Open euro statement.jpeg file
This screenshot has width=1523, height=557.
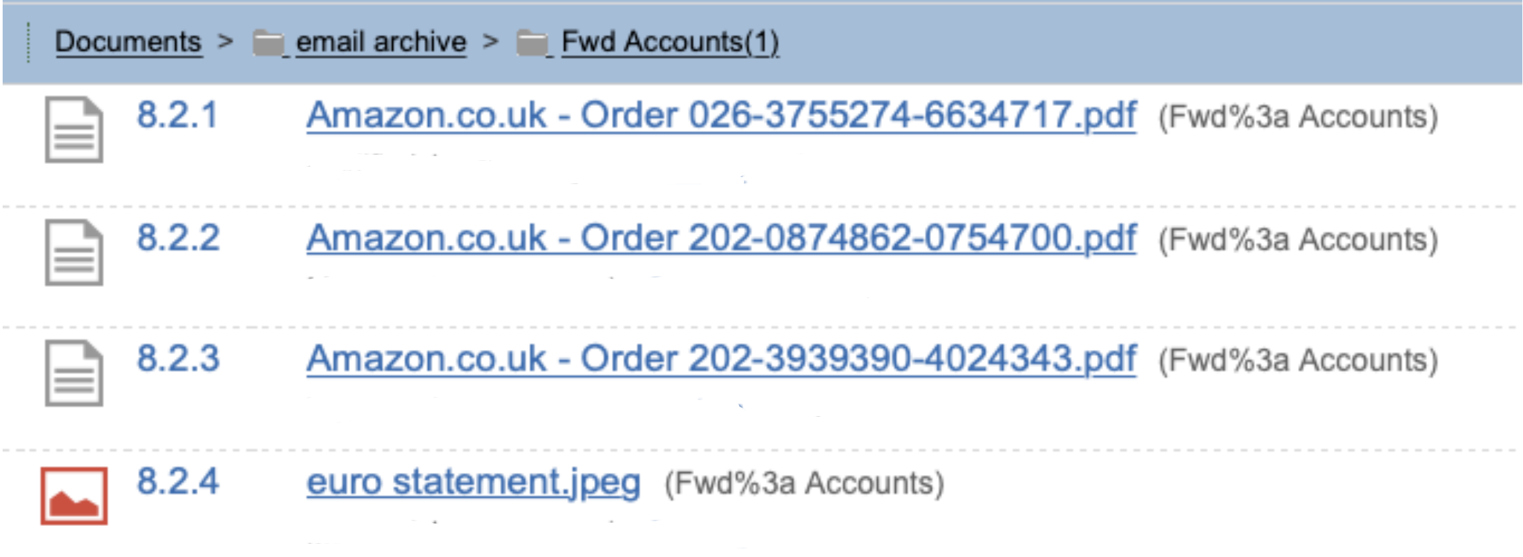[473, 482]
